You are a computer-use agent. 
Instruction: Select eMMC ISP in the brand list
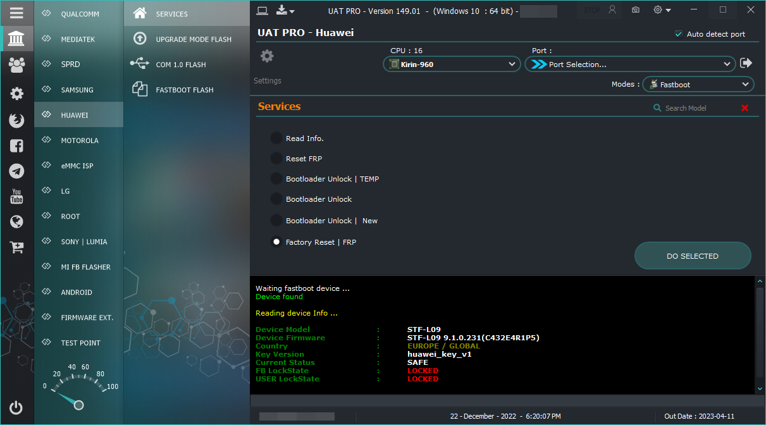(x=78, y=165)
